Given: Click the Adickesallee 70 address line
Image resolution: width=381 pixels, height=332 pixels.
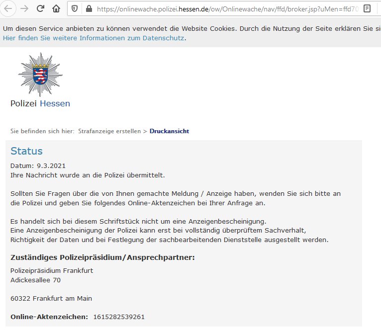Looking at the screenshot, I should [x=35, y=280].
